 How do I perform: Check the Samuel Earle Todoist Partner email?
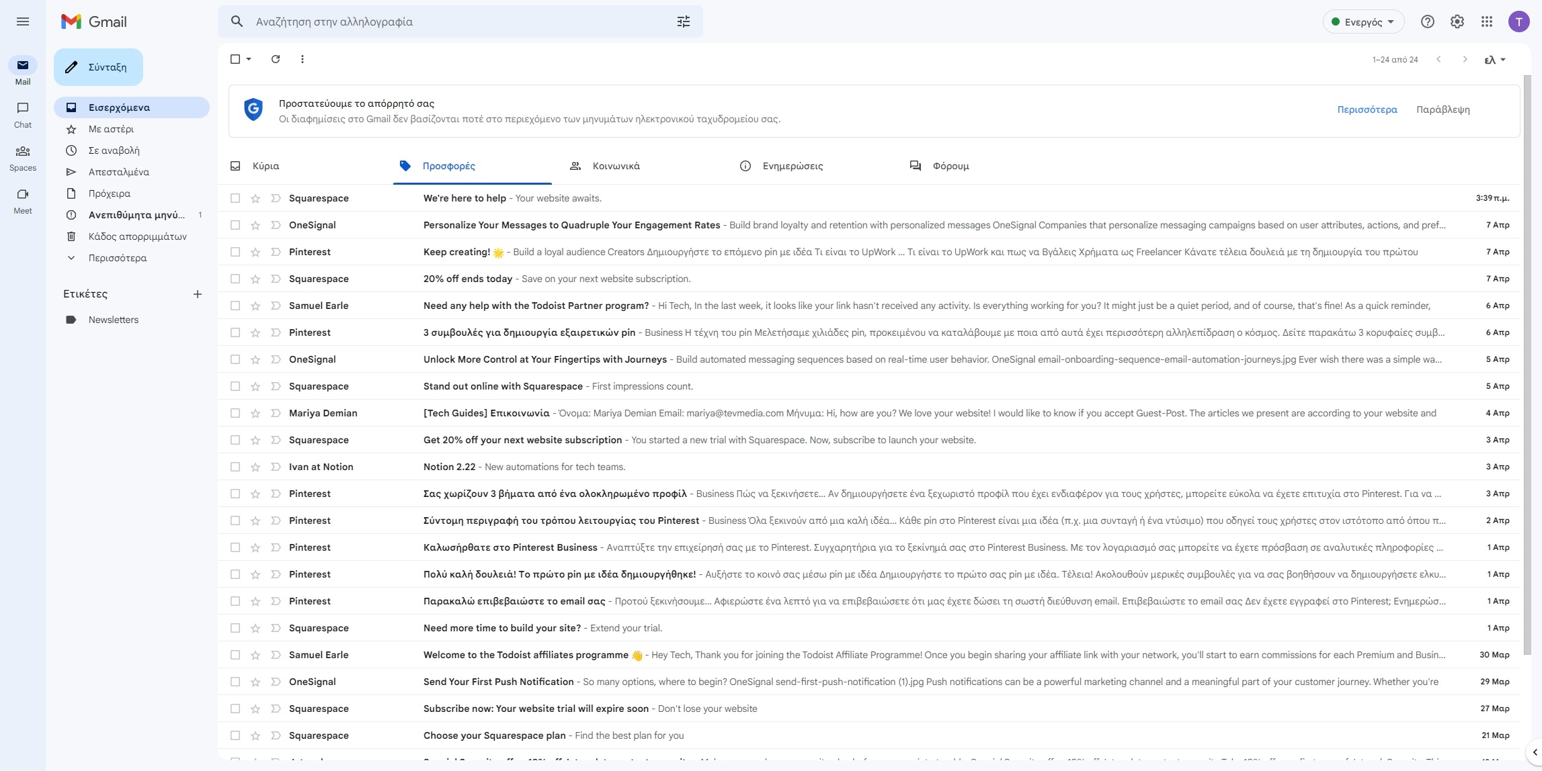235,305
